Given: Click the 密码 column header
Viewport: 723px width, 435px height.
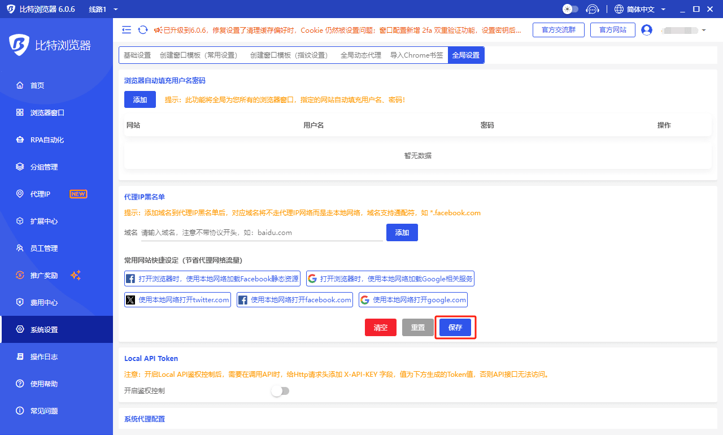Looking at the screenshot, I should (x=487, y=125).
